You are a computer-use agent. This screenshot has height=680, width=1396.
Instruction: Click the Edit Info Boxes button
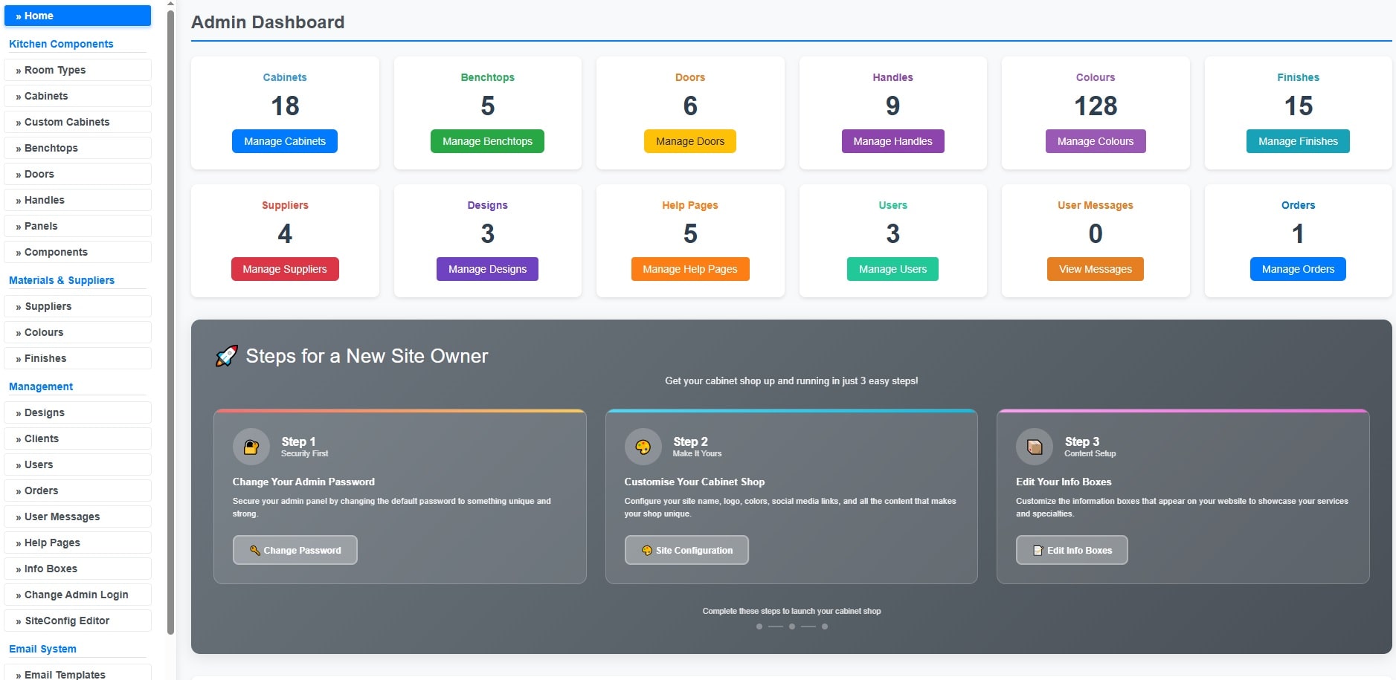1071,550
